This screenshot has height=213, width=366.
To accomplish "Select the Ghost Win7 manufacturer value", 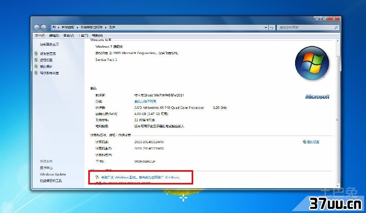I will coord(159,95).
